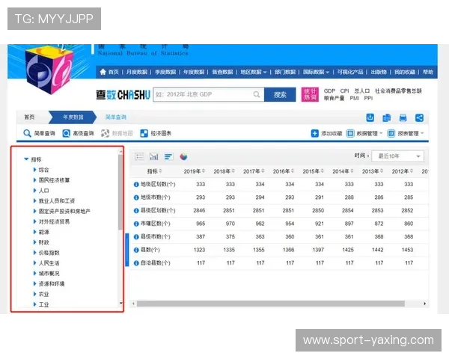Open 经济图表 economic charts
The height and width of the screenshot is (359, 449).
[156, 133]
